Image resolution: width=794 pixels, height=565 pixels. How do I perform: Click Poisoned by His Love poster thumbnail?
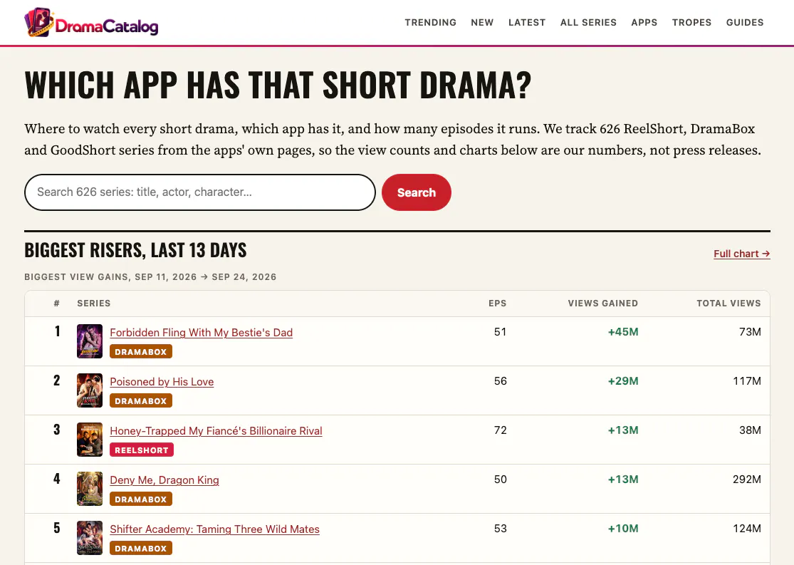point(90,390)
